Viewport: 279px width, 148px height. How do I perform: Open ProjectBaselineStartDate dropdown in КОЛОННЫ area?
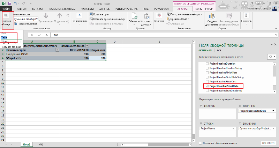coord(273,111)
